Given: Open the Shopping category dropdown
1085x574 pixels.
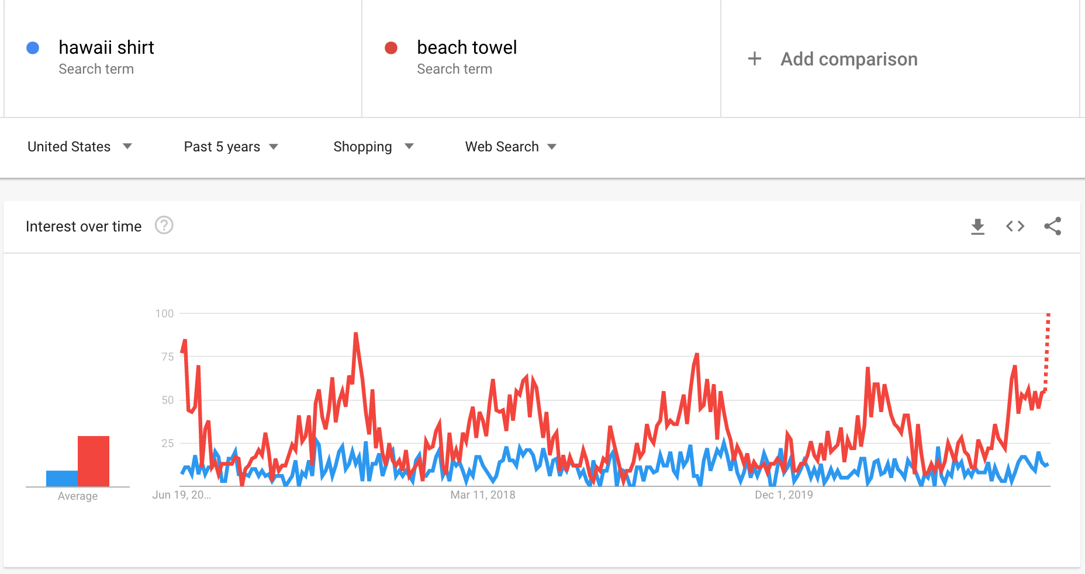Looking at the screenshot, I should click(x=374, y=147).
